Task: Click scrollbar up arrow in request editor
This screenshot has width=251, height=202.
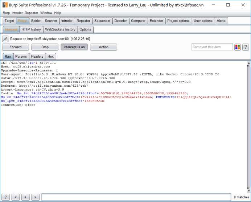Action: coord(248,63)
